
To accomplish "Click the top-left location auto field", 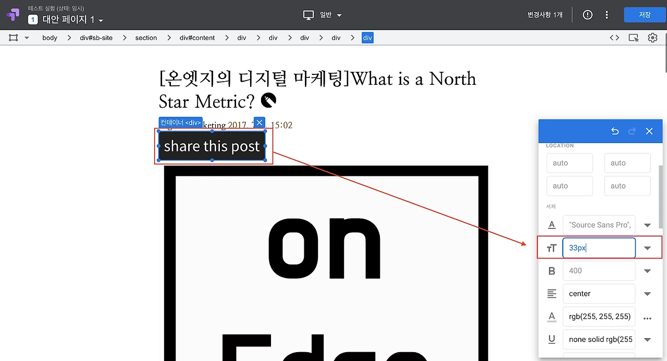I will (570, 163).
